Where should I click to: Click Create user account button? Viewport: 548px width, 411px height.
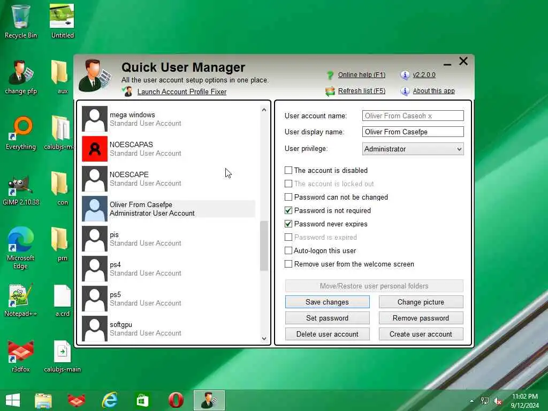pos(421,334)
